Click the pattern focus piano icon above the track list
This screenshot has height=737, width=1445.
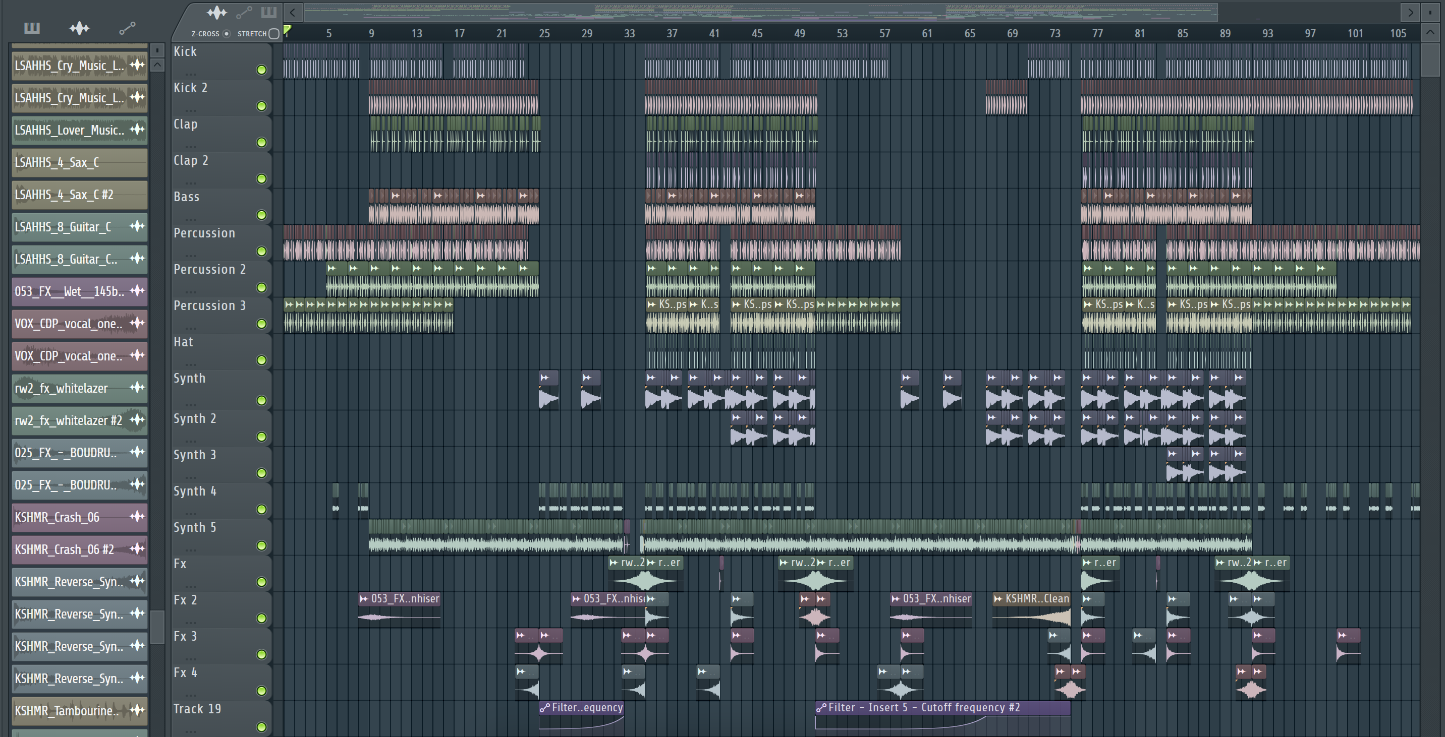tap(269, 12)
